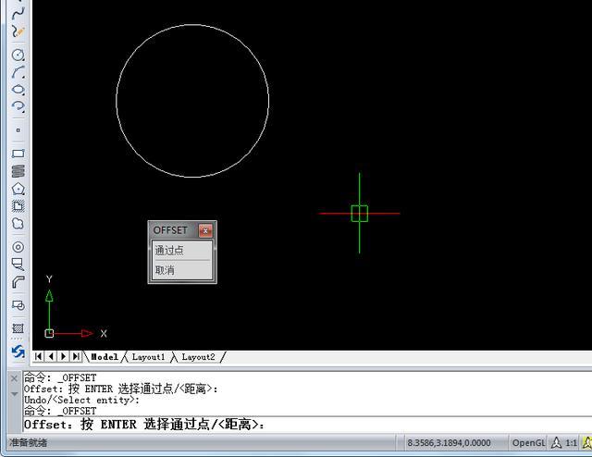This screenshot has width=592, height=457.
Task: Switch to the Layout1 tab
Action: [148, 357]
